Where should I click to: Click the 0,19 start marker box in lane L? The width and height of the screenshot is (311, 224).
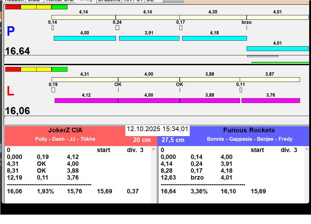(x=53, y=90)
